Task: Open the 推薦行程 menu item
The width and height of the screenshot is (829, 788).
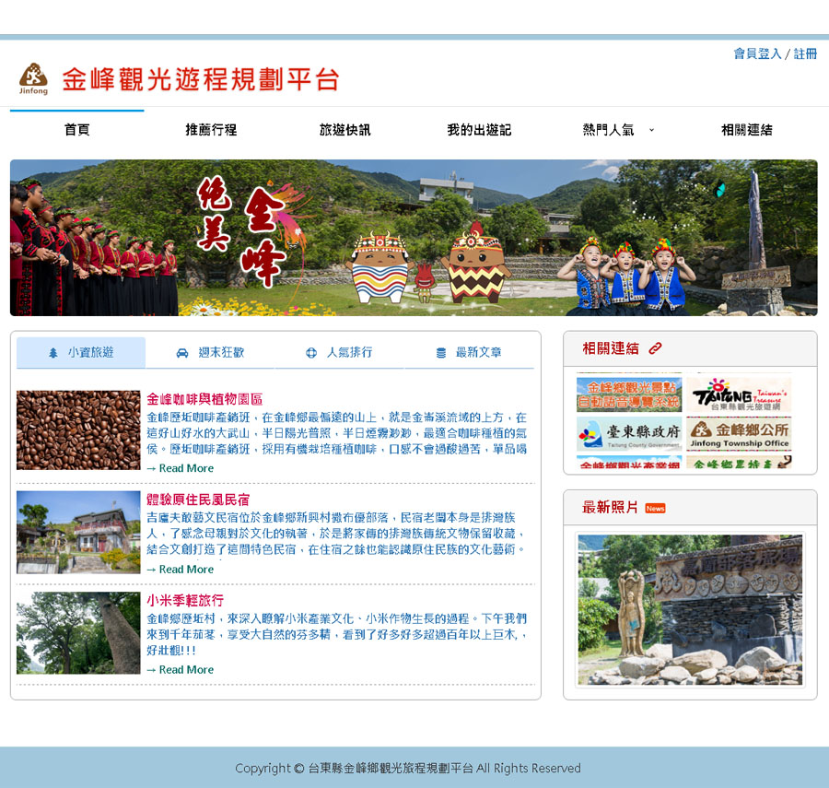Action: click(211, 130)
